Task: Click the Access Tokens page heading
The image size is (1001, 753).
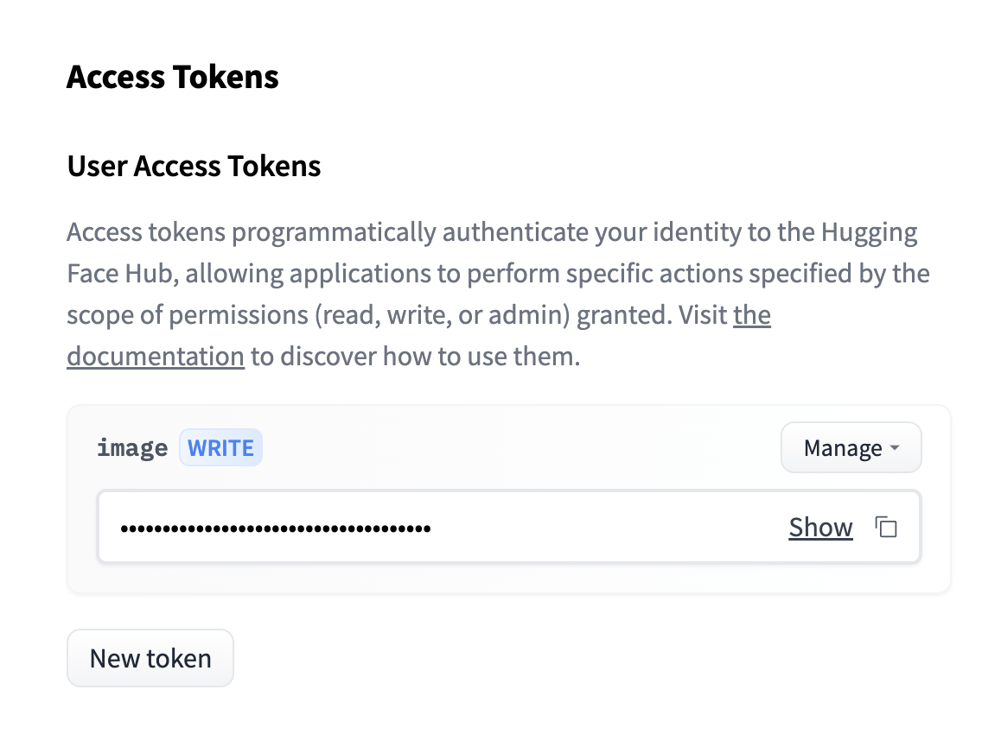Action: (x=173, y=77)
